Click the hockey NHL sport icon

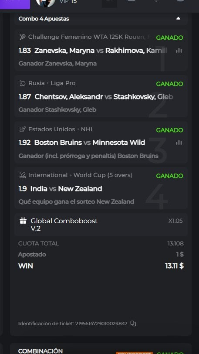(22, 129)
